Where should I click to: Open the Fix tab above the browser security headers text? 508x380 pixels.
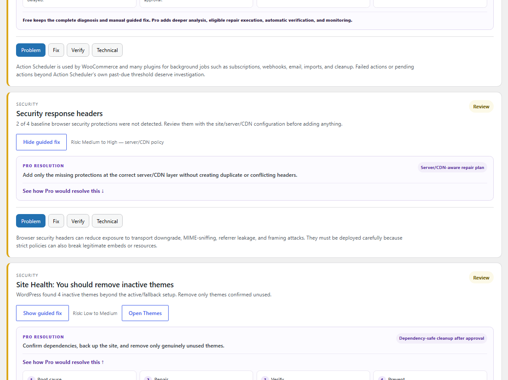pyautogui.click(x=56, y=221)
